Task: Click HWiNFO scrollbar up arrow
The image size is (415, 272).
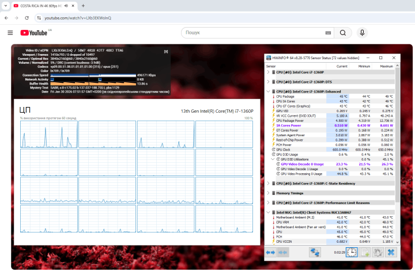Action: click(x=397, y=66)
